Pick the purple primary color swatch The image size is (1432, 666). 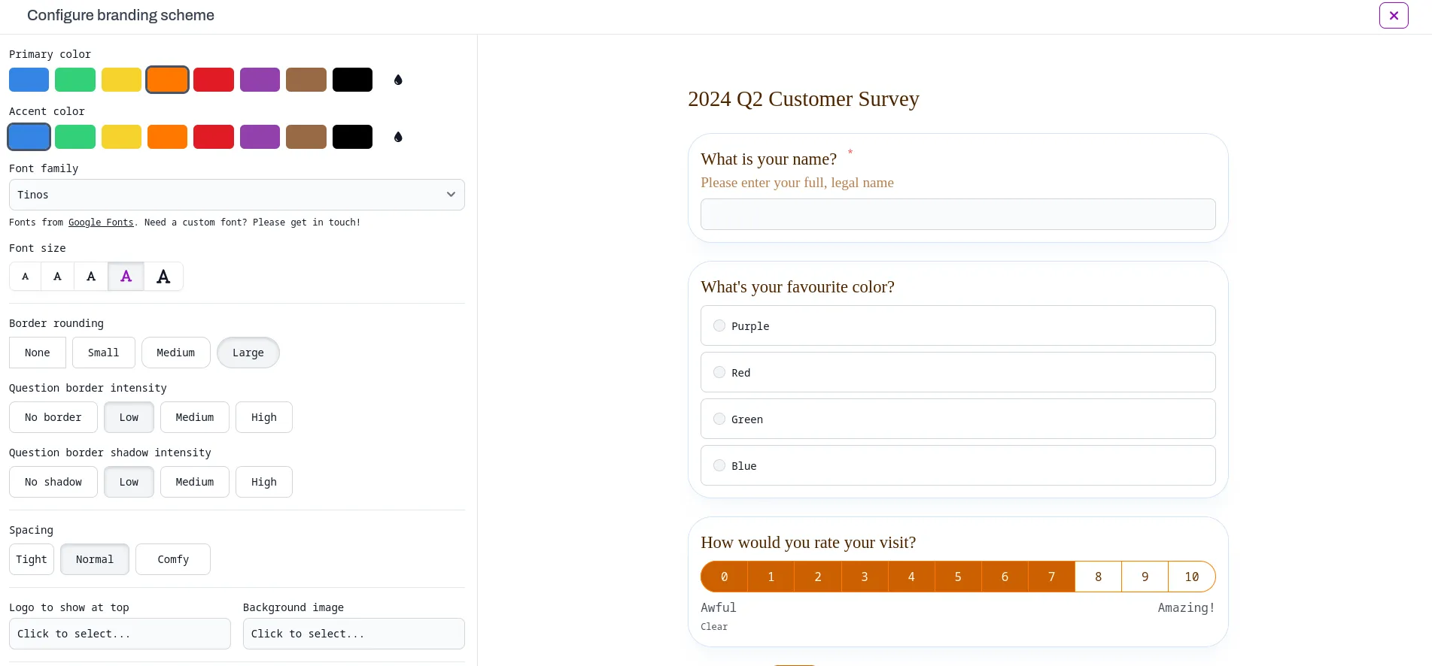click(x=260, y=79)
